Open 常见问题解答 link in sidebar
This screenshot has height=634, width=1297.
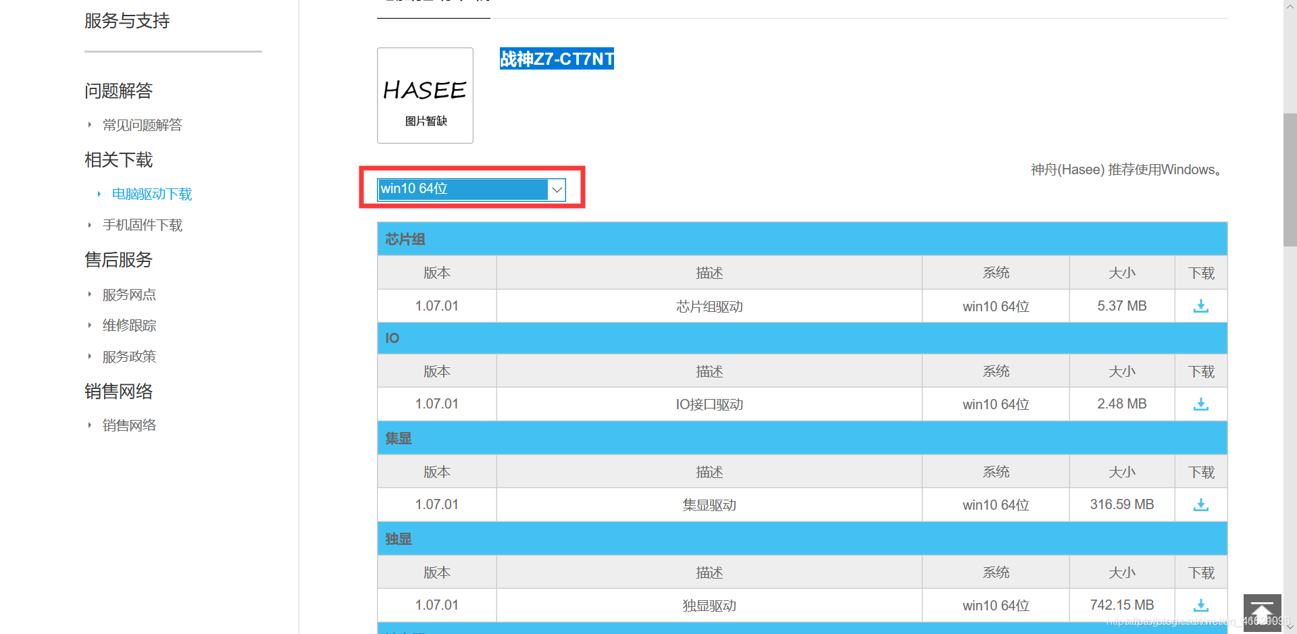143,125
